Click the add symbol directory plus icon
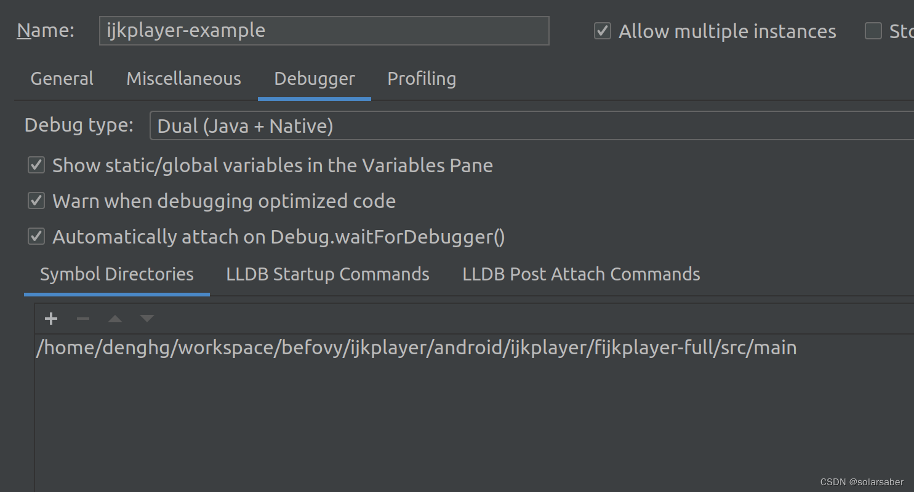Screen dimensions: 914x492 tap(51, 319)
